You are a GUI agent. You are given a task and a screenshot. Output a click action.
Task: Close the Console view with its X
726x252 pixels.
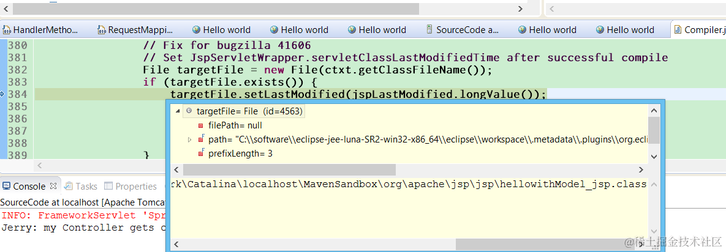point(53,186)
